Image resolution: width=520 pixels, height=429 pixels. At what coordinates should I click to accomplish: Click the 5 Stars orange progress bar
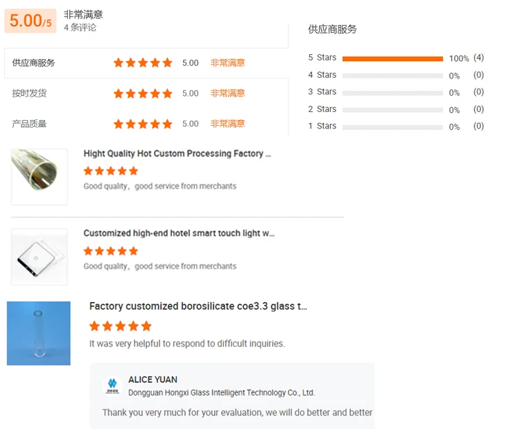392,58
